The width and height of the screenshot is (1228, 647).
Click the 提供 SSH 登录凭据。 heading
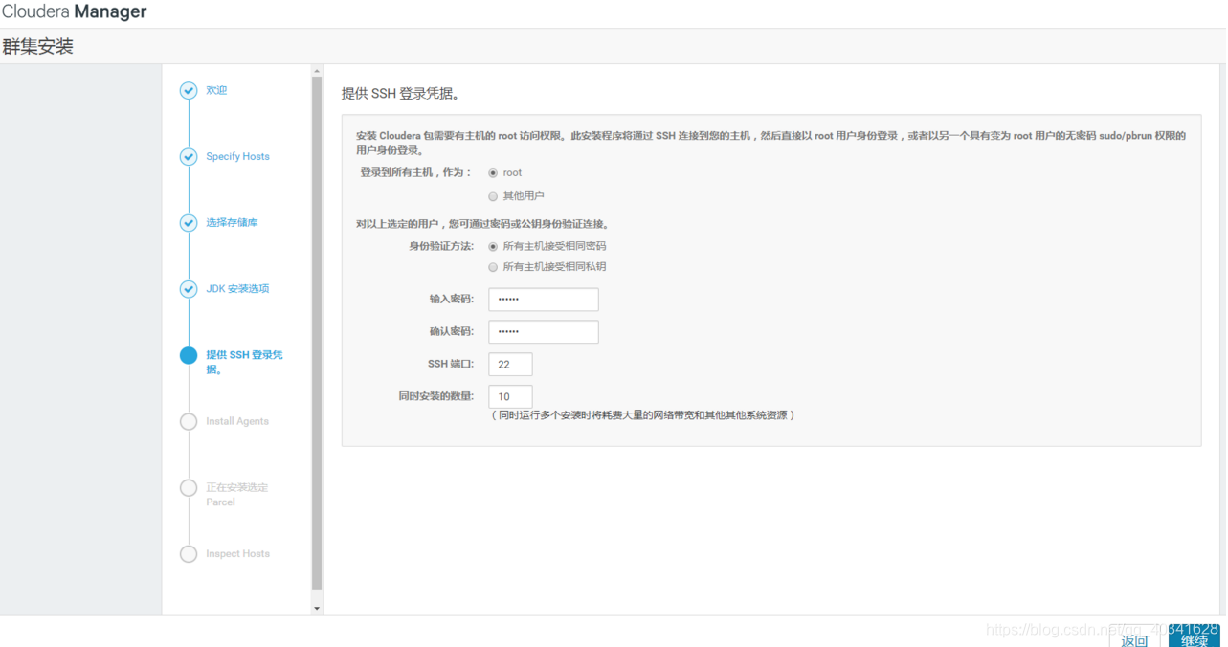[x=401, y=94]
